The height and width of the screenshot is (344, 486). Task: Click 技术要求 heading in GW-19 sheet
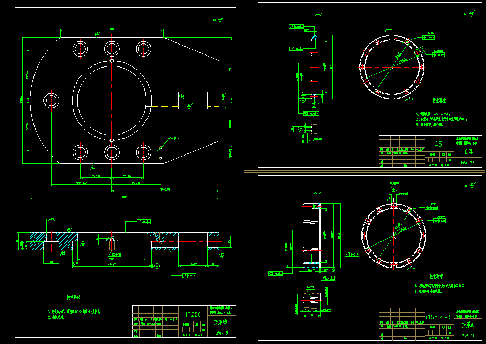click(73, 297)
